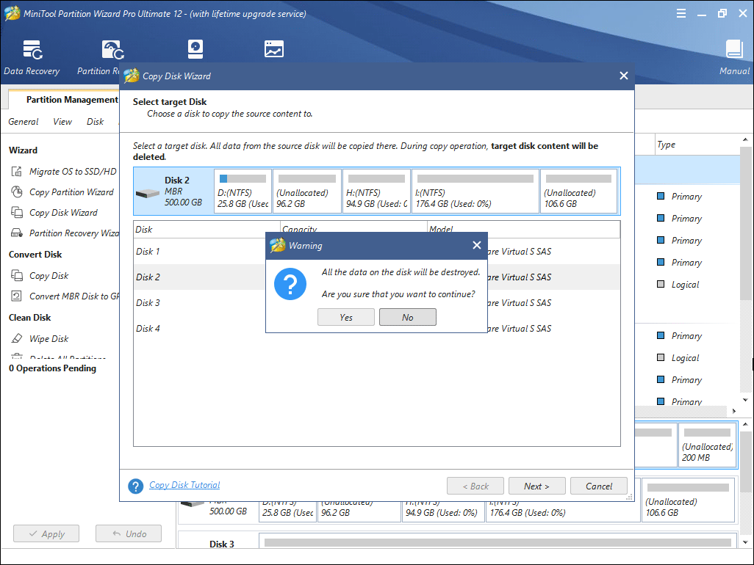
Task: Open the General menu
Action: (x=24, y=122)
